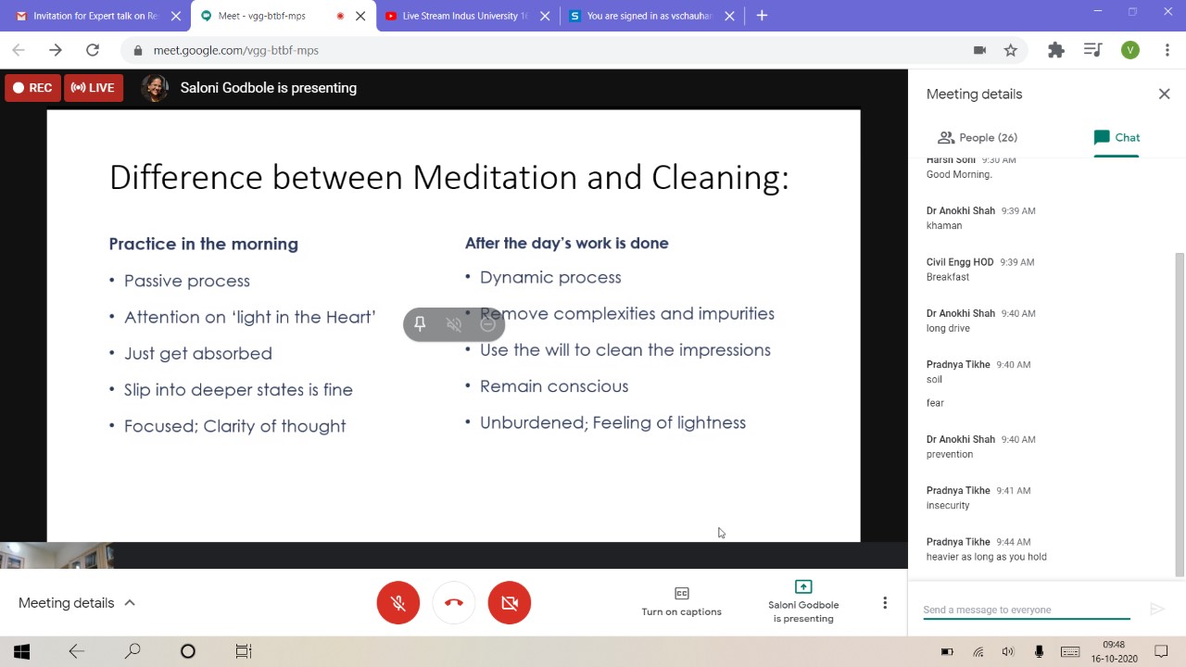This screenshot has height=667, width=1186.
Task: Toggle the camera on or off button
Action: [x=510, y=603]
